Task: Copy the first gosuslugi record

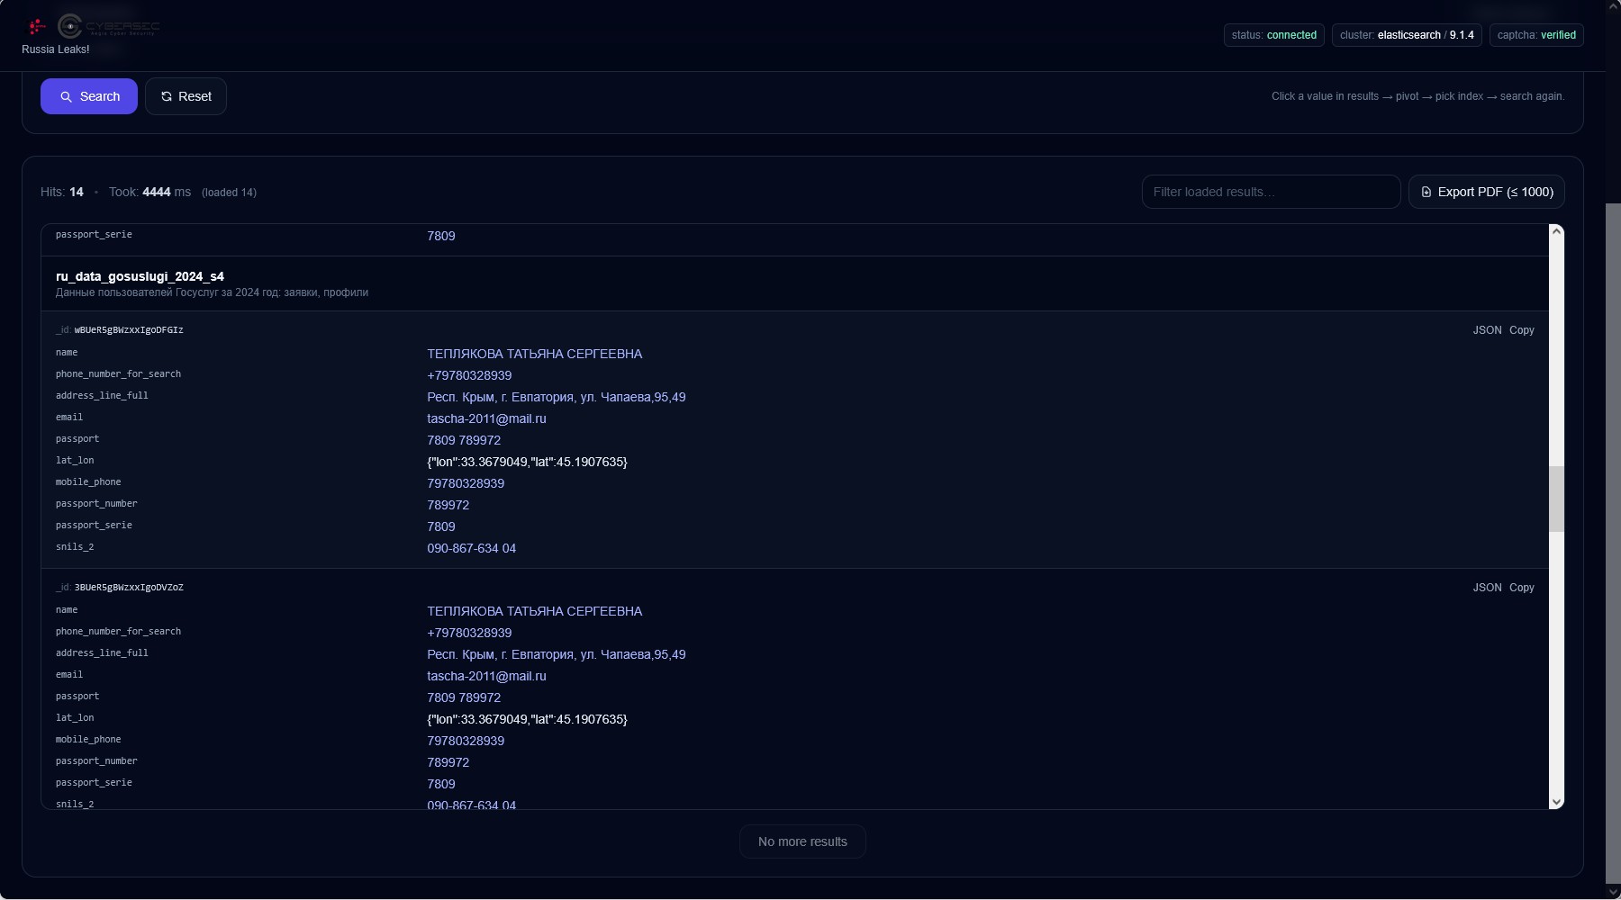Action: tap(1521, 330)
